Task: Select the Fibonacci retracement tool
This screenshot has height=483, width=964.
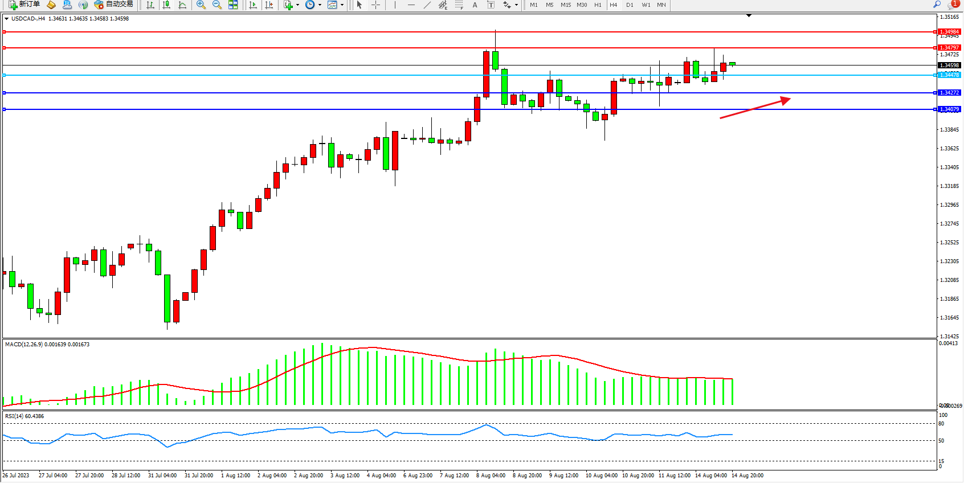Action: coord(459,5)
